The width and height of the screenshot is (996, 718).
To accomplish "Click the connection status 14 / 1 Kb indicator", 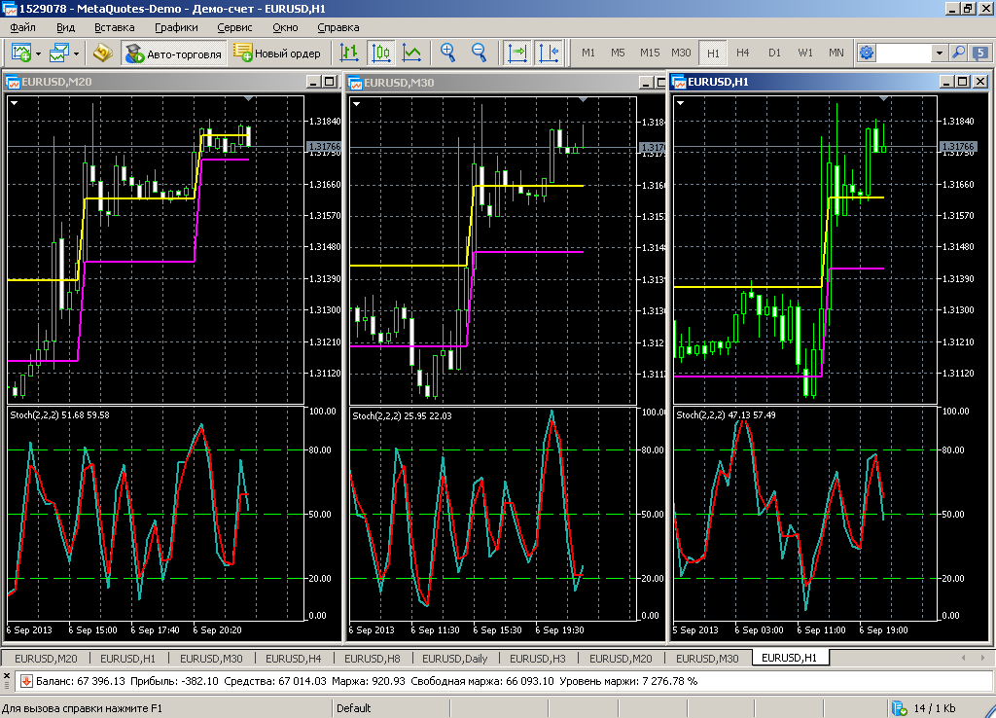I will tap(934, 707).
